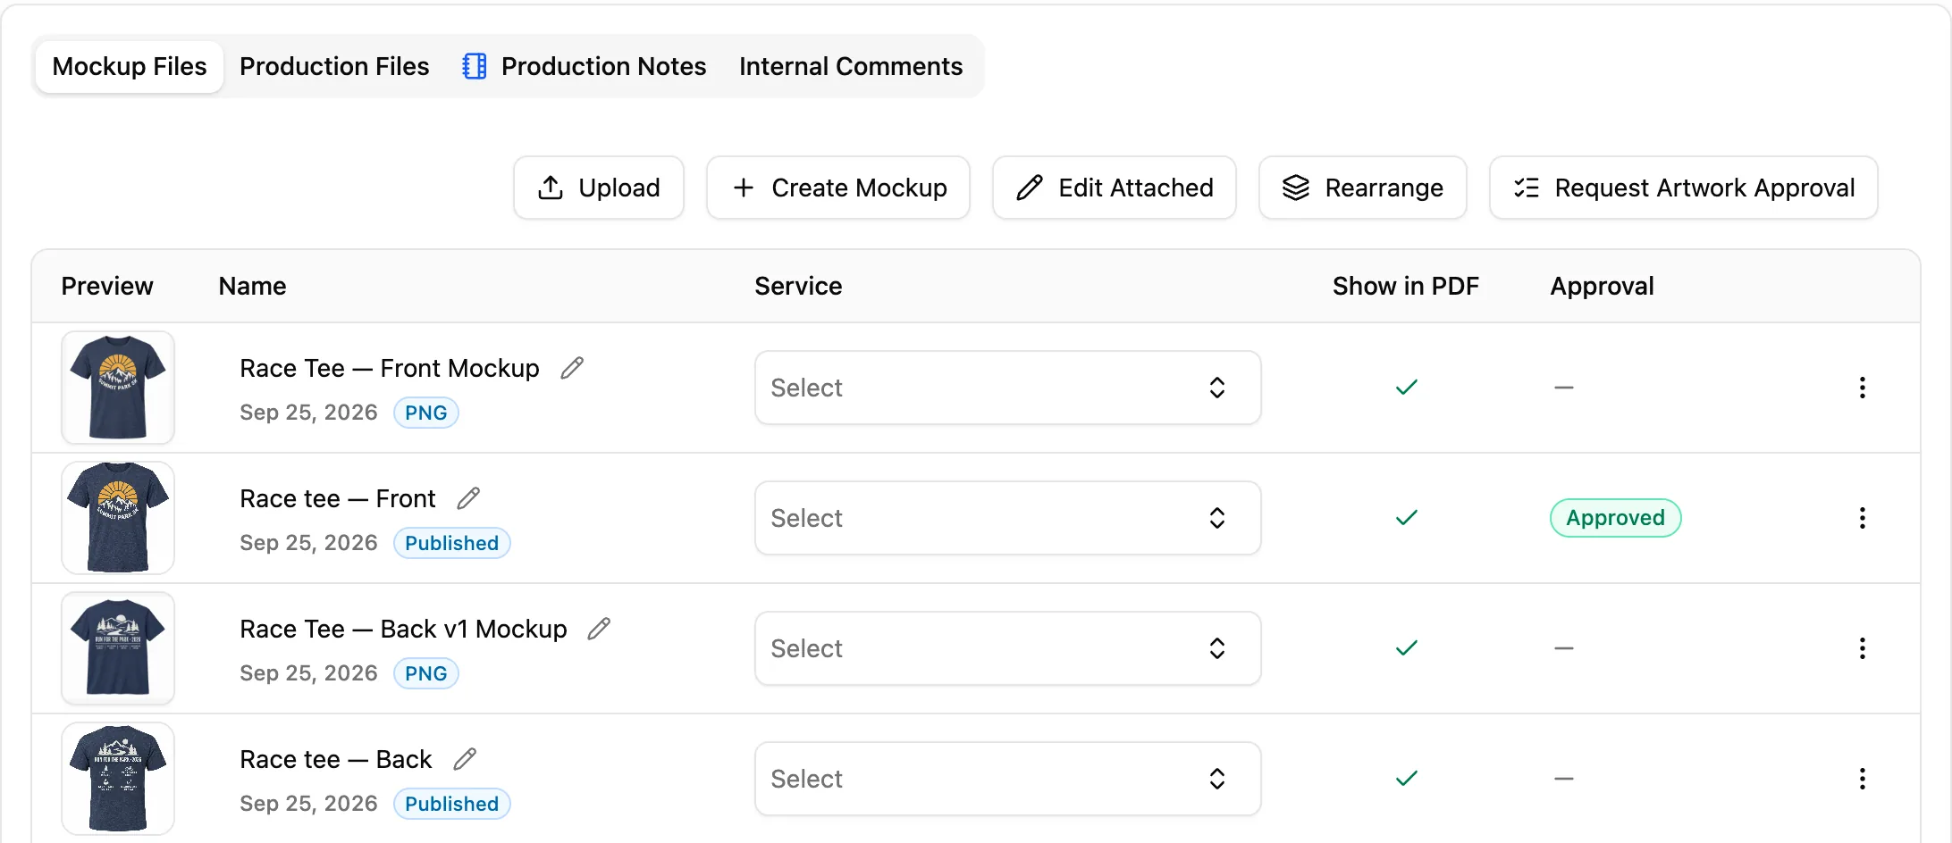This screenshot has width=1952, height=843.
Task: Click rename pencil beside Race tee — Front
Action: pos(468,498)
